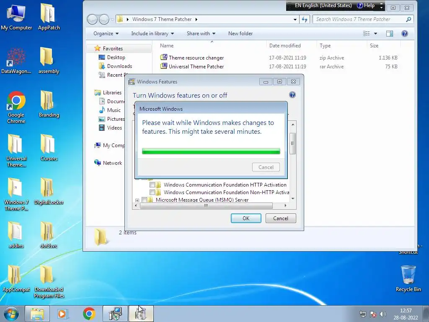Check Windows Communication Foundation HTTP Activation
Image resolution: width=429 pixels, height=322 pixels.
pyautogui.click(x=152, y=184)
